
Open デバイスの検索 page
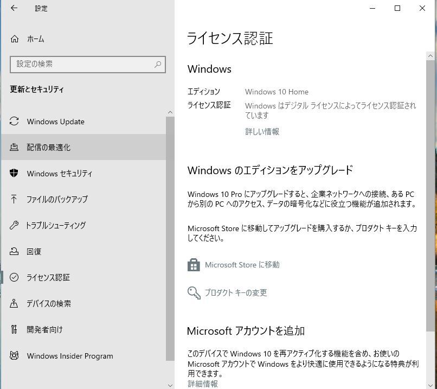click(x=83, y=303)
